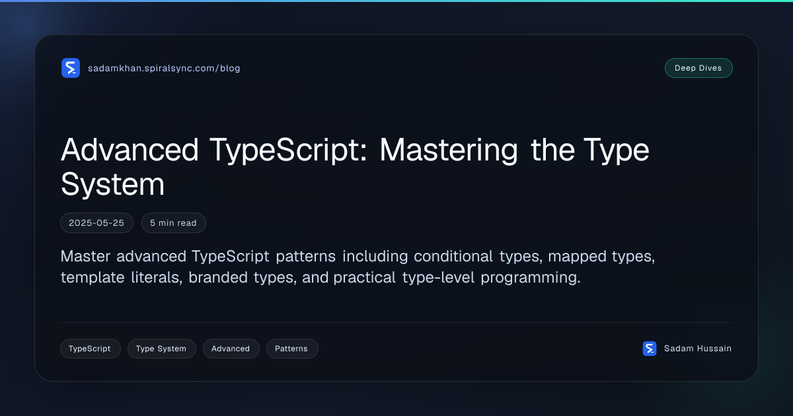This screenshot has width=793, height=416.
Task: Click the Advanced TypeScript article title
Action: (355, 167)
